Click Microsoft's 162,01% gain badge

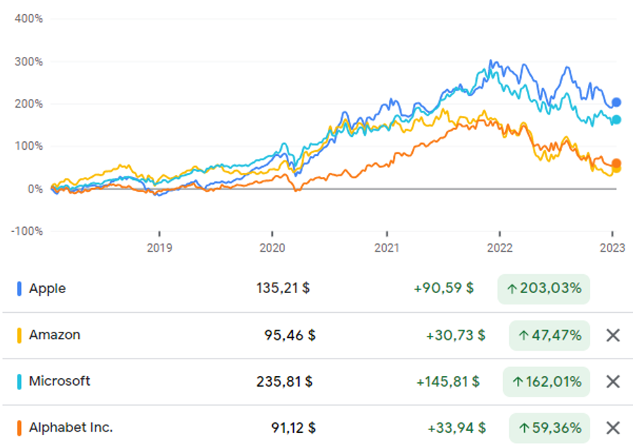[546, 382]
